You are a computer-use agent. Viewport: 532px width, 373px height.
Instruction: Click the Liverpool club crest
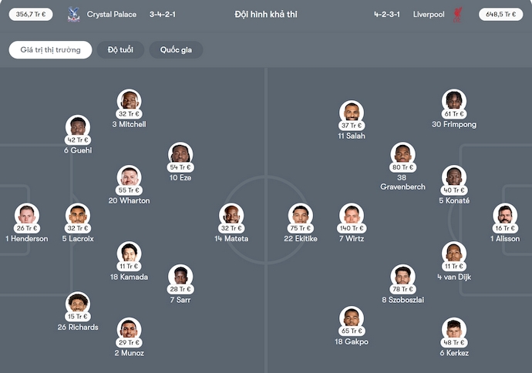click(x=458, y=15)
